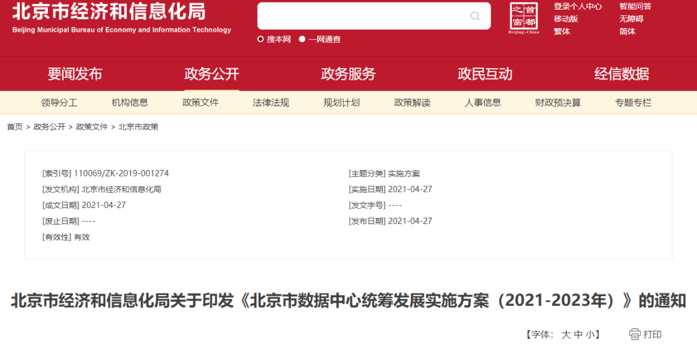The image size is (697, 349).
Task: Click the 实施日期 value 2021-04-27
Action: [x=410, y=189]
